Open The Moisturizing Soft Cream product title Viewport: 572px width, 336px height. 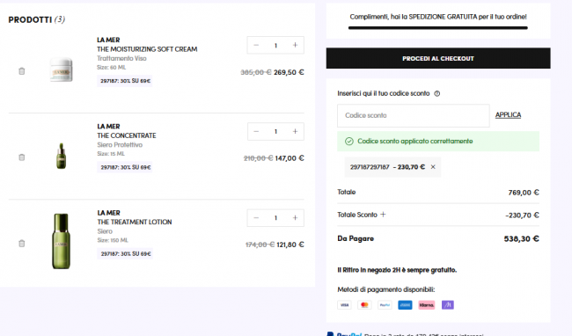(x=147, y=49)
